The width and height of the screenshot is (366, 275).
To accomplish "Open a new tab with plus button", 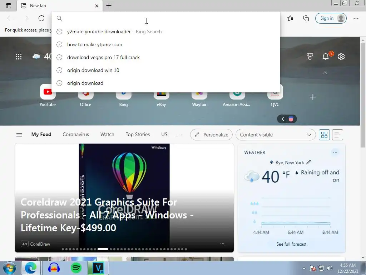I will 109,6.
